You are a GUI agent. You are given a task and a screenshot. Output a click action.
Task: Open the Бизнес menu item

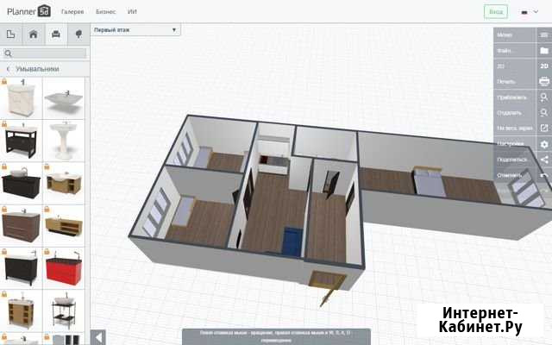tap(106, 12)
